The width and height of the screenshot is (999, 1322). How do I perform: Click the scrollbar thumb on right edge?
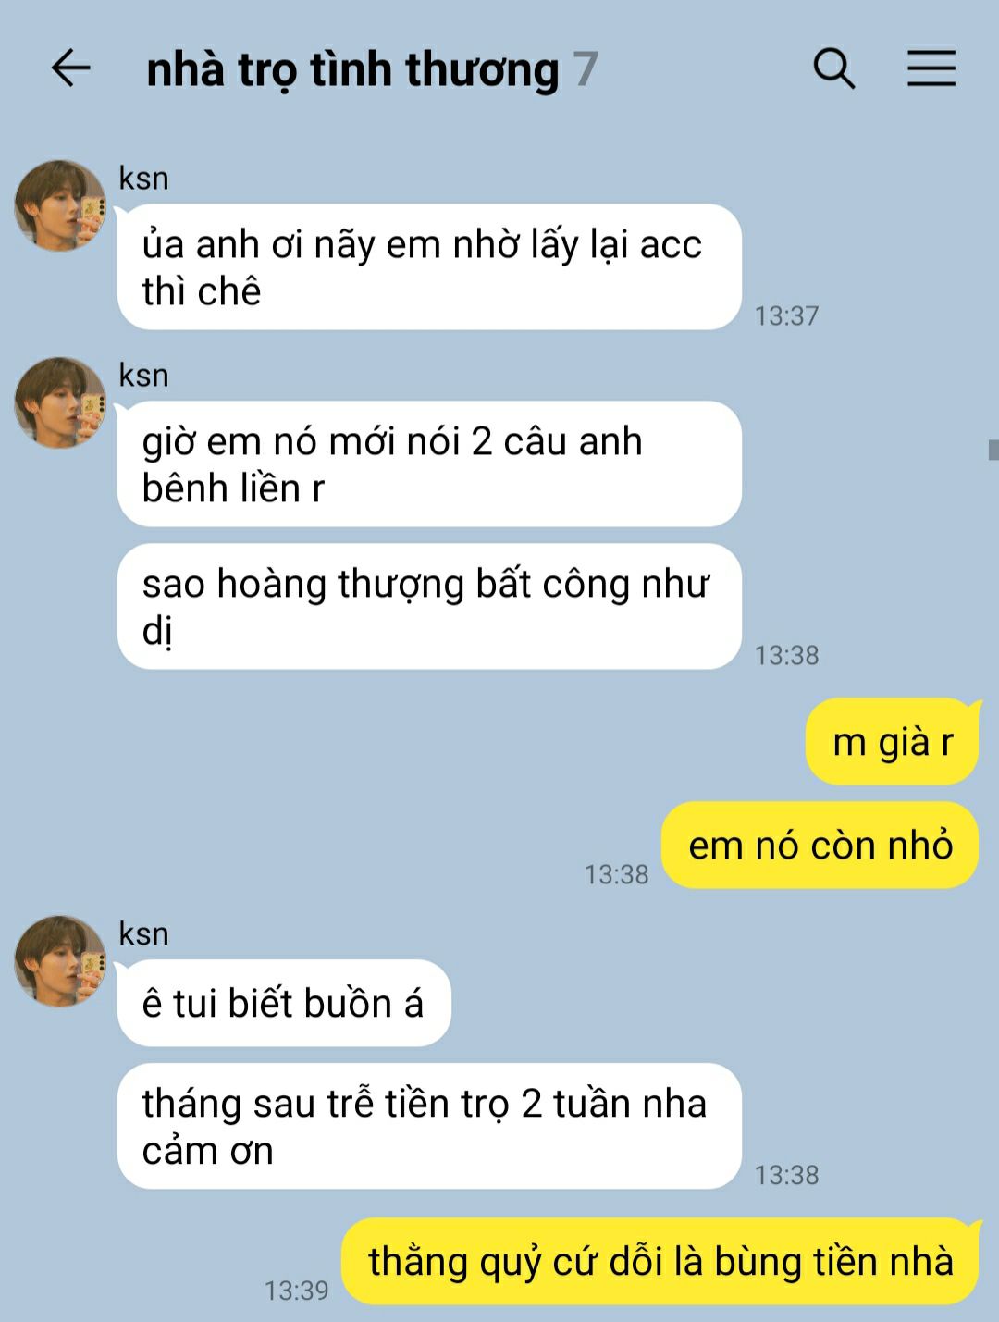993,450
